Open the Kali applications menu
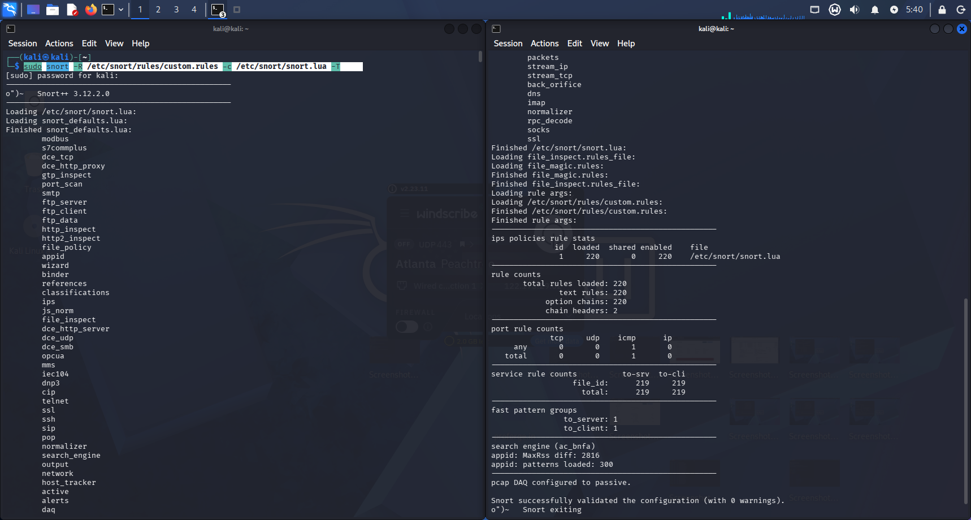This screenshot has width=971, height=520. click(x=10, y=9)
